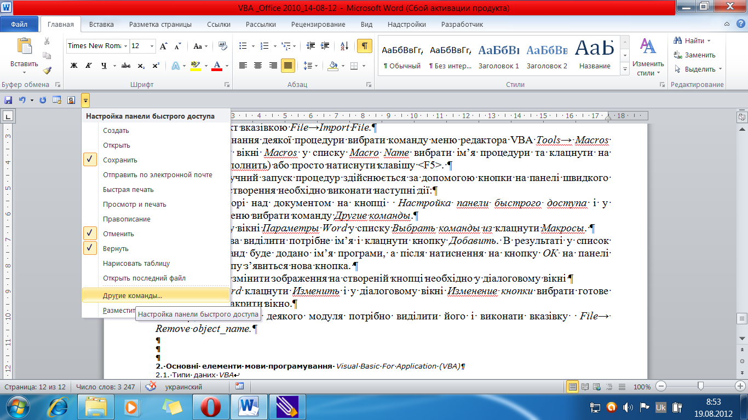Open the borders dropdown arrow

click(363, 66)
